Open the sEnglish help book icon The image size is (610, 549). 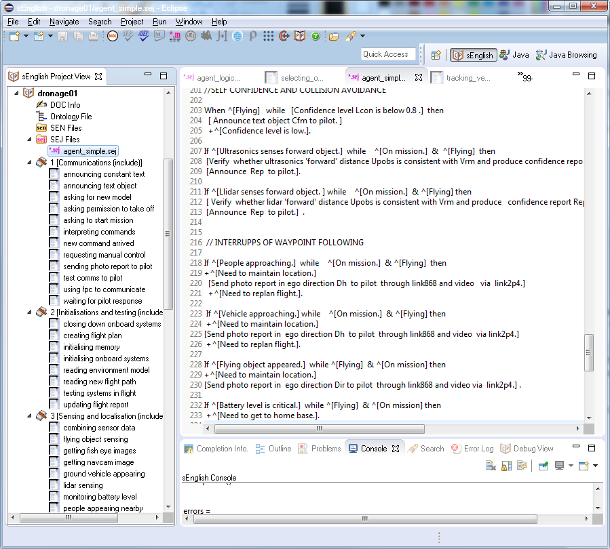click(x=301, y=37)
